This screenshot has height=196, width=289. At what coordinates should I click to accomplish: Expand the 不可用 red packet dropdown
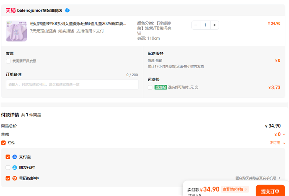(x=284, y=143)
